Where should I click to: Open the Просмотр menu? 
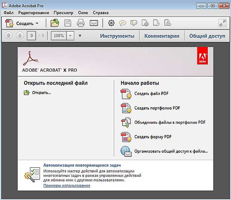click(x=63, y=13)
